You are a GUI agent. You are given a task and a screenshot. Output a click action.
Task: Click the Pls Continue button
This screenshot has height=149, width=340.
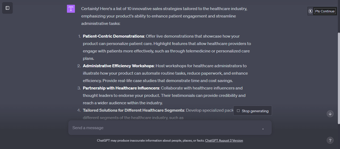[x=325, y=11]
